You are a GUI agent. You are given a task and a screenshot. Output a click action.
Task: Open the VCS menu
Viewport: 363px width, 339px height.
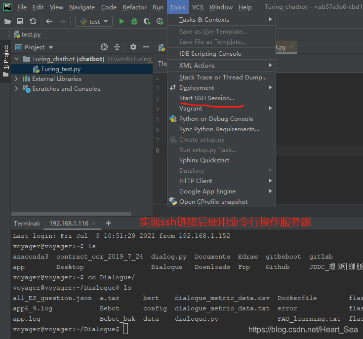pyautogui.click(x=198, y=7)
